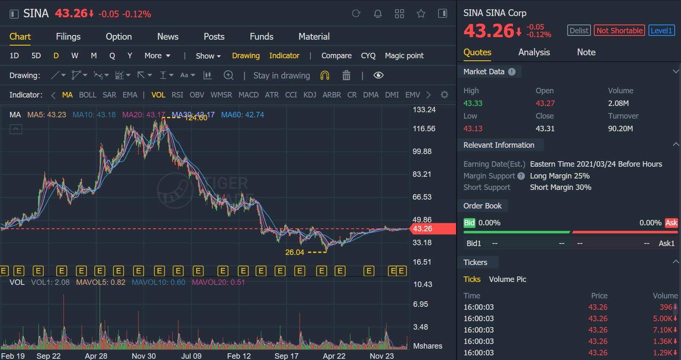Click the Margin Support help icon
681x360 pixels.
click(521, 176)
